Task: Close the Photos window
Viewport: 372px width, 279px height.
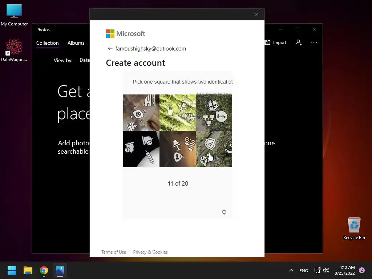Action: (314, 29)
